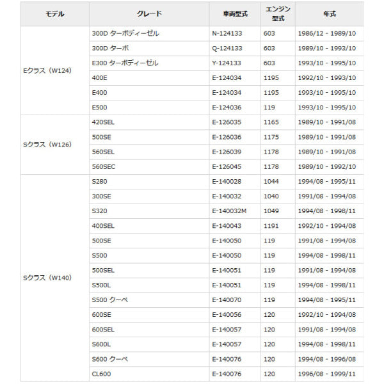
Task: Select year range 1986/12 - 1989/10
Action: pos(327,33)
